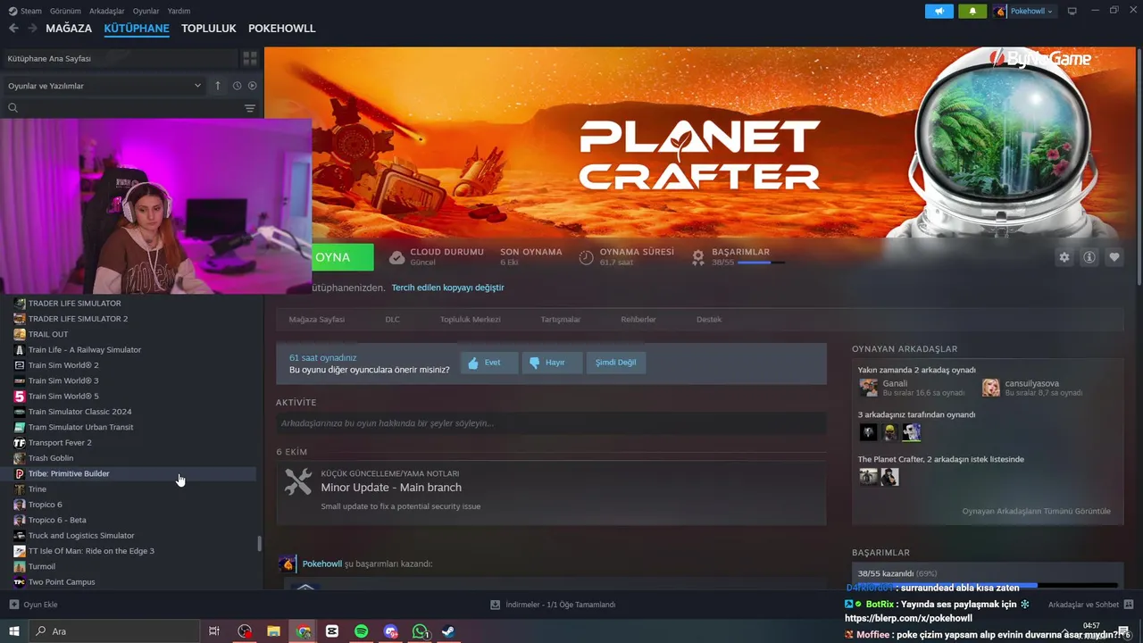Open Pokehowll profile link in activity

coord(322,564)
